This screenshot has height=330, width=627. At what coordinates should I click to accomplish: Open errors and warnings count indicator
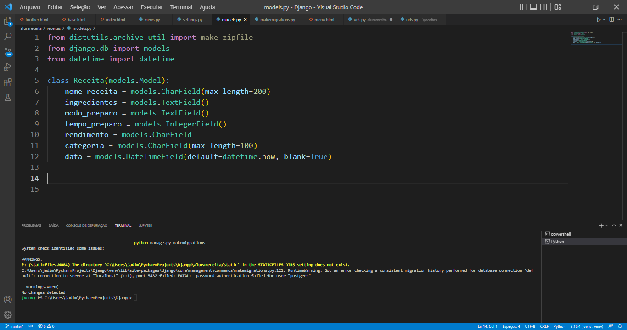click(46, 326)
